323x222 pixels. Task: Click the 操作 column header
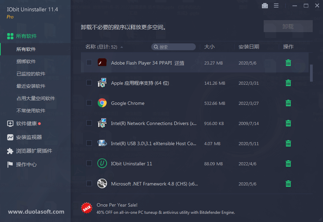288,47
